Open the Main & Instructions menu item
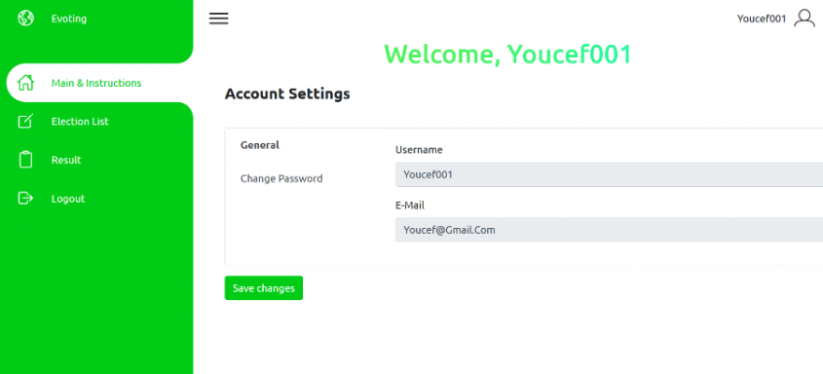 tap(96, 83)
